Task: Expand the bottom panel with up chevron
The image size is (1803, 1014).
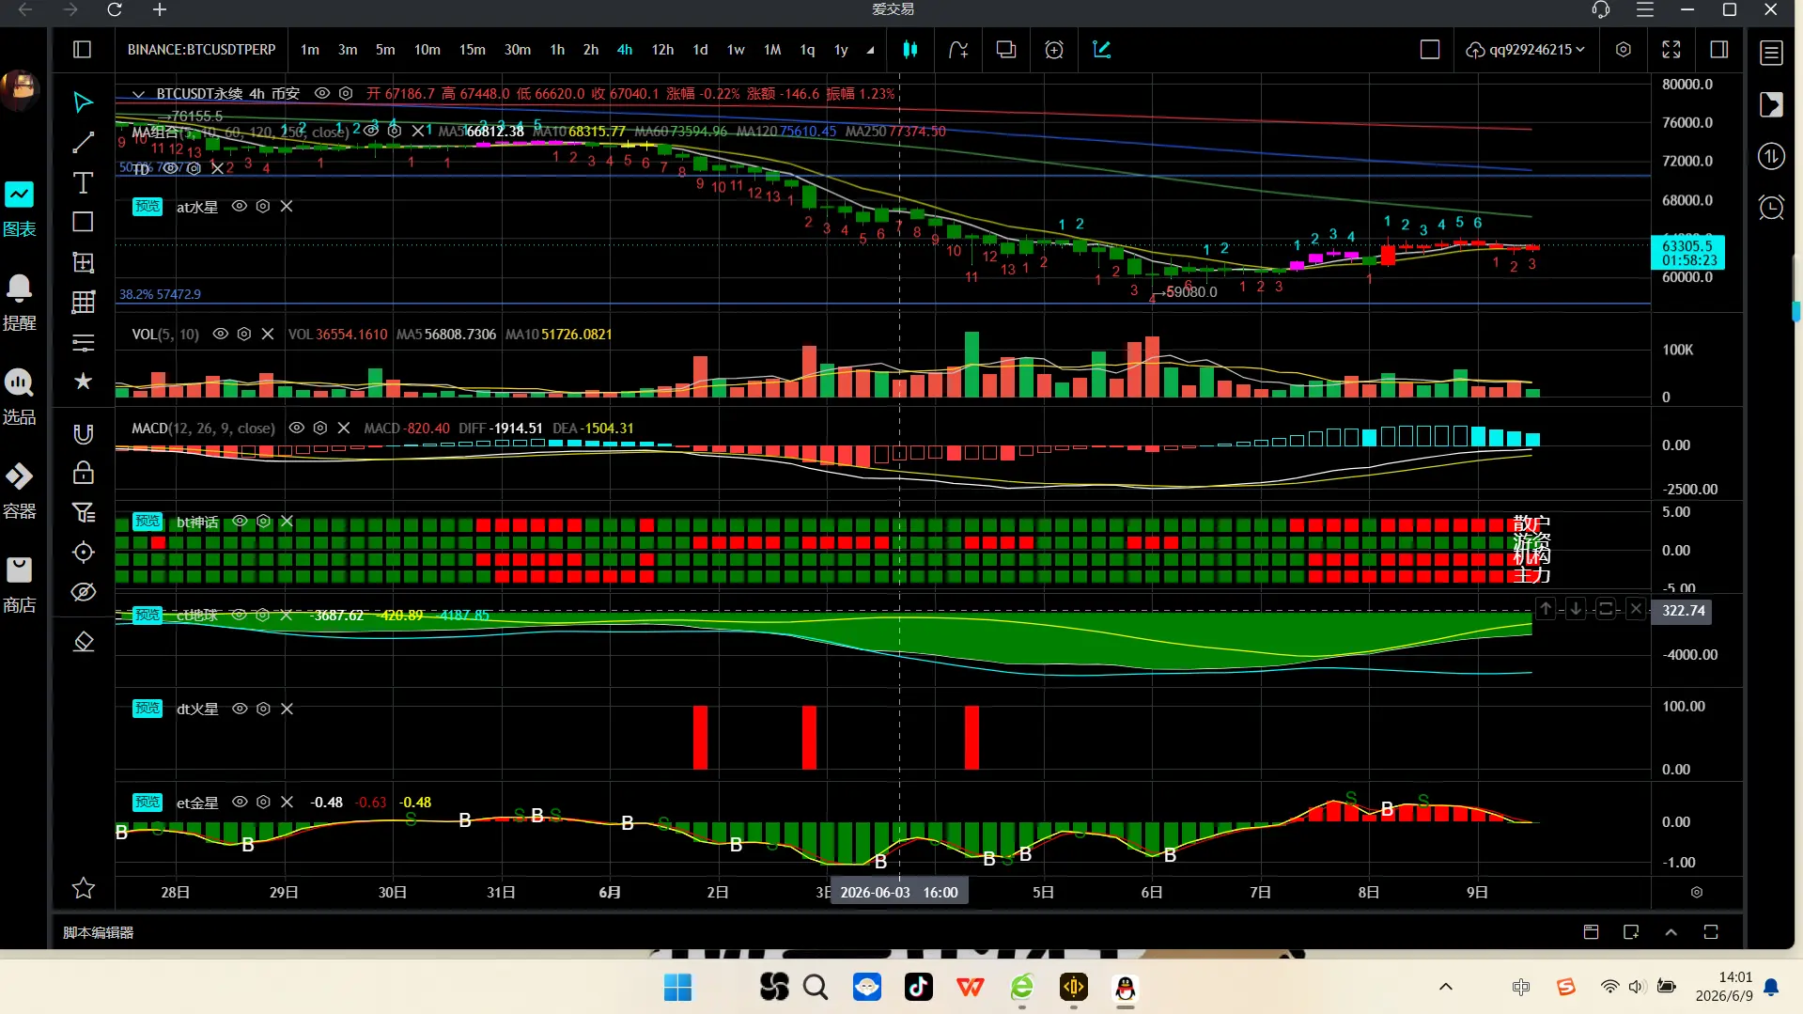Action: [x=1671, y=932]
